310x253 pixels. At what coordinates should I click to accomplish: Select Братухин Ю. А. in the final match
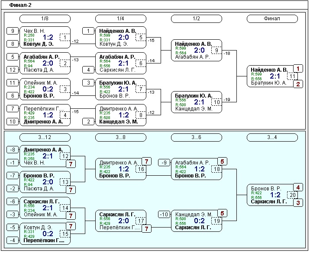coord(269,83)
